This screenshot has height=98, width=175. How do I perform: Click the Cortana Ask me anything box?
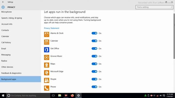[x=28, y=96]
